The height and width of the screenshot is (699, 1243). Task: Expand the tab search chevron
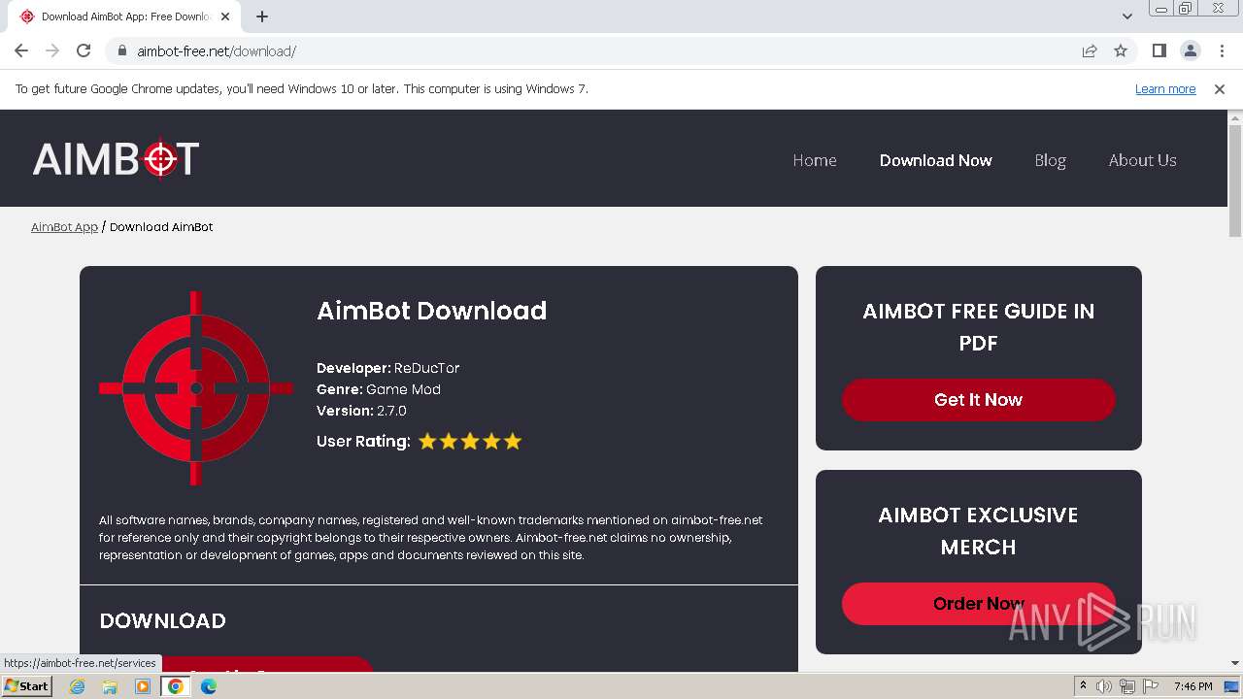tap(1127, 17)
